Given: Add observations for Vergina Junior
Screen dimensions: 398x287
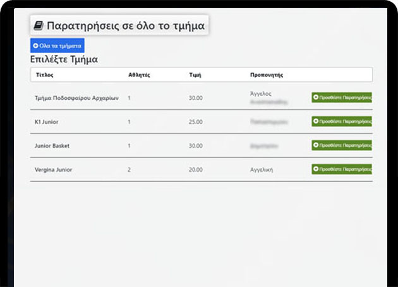Looking at the screenshot, I should coord(342,169).
